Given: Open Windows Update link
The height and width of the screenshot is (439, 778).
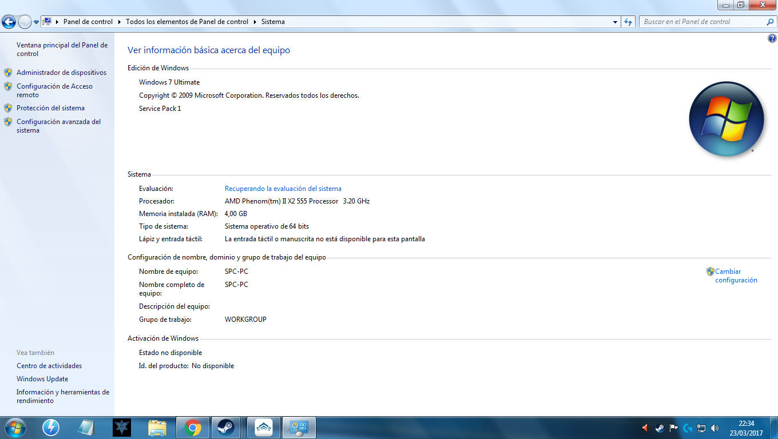Looking at the screenshot, I should click(42, 379).
